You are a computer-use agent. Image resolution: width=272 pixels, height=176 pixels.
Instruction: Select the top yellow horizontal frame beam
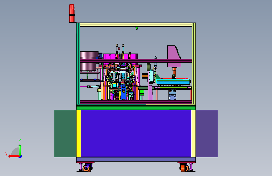(x=136, y=25)
